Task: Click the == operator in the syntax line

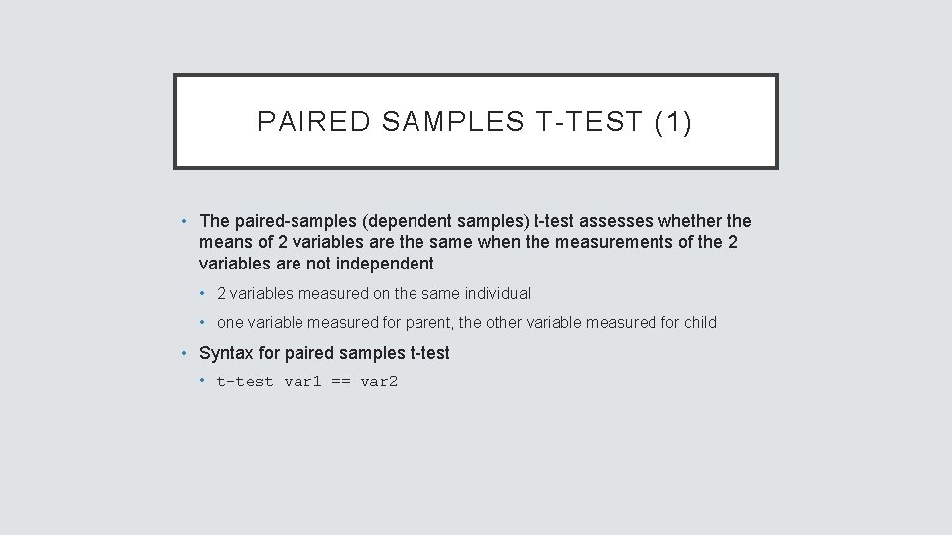Action: pos(341,381)
